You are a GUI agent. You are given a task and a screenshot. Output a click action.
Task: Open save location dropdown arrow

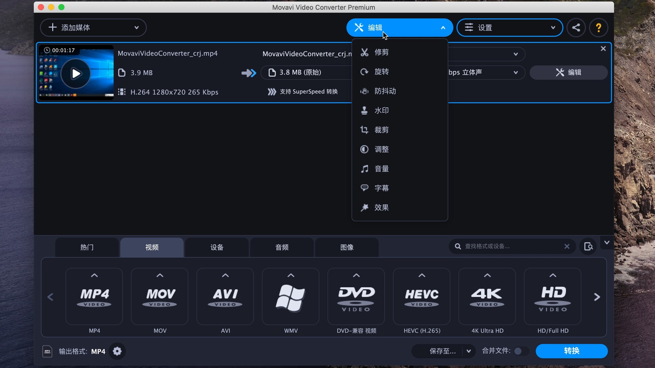(x=469, y=351)
